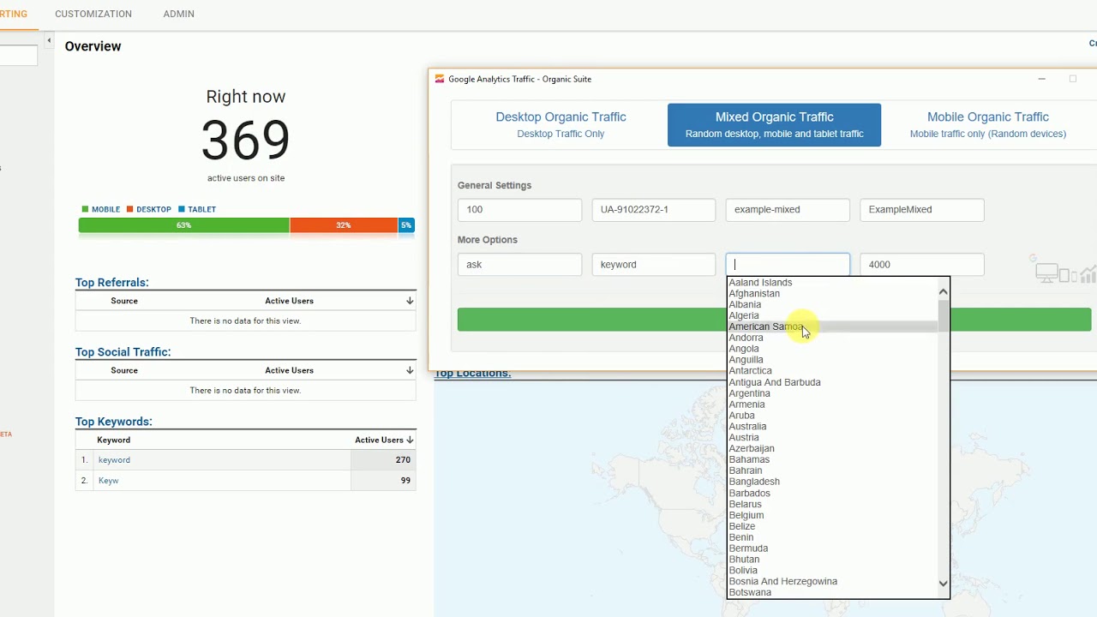Click the 4000 value field
The height and width of the screenshot is (617, 1097).
click(922, 264)
